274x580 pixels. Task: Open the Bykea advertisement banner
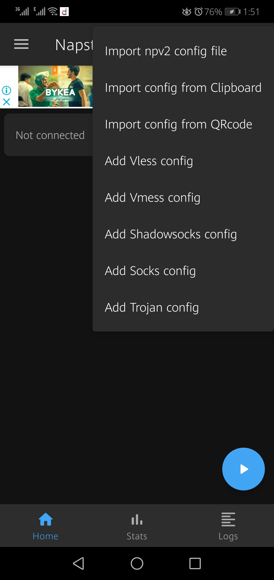pos(55,86)
